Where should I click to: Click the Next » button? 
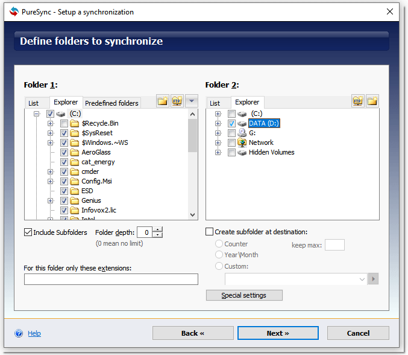tap(278, 333)
